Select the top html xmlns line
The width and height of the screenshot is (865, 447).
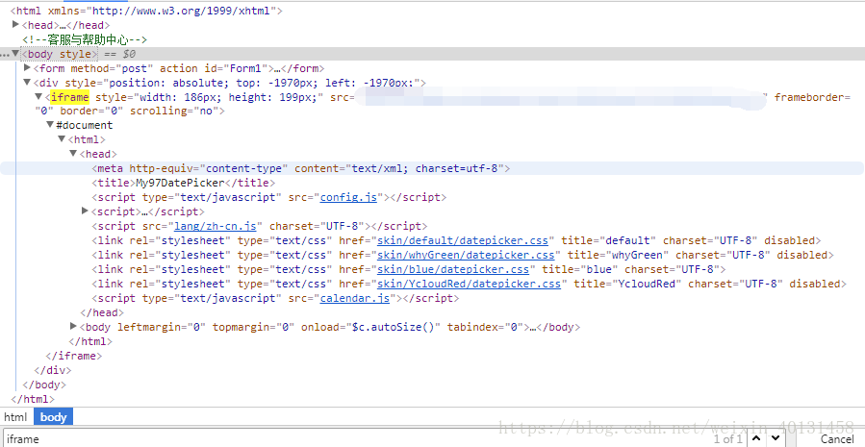click(146, 11)
